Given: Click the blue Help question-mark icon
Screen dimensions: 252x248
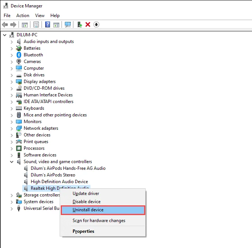Looking at the screenshot, I should pos(47,24).
